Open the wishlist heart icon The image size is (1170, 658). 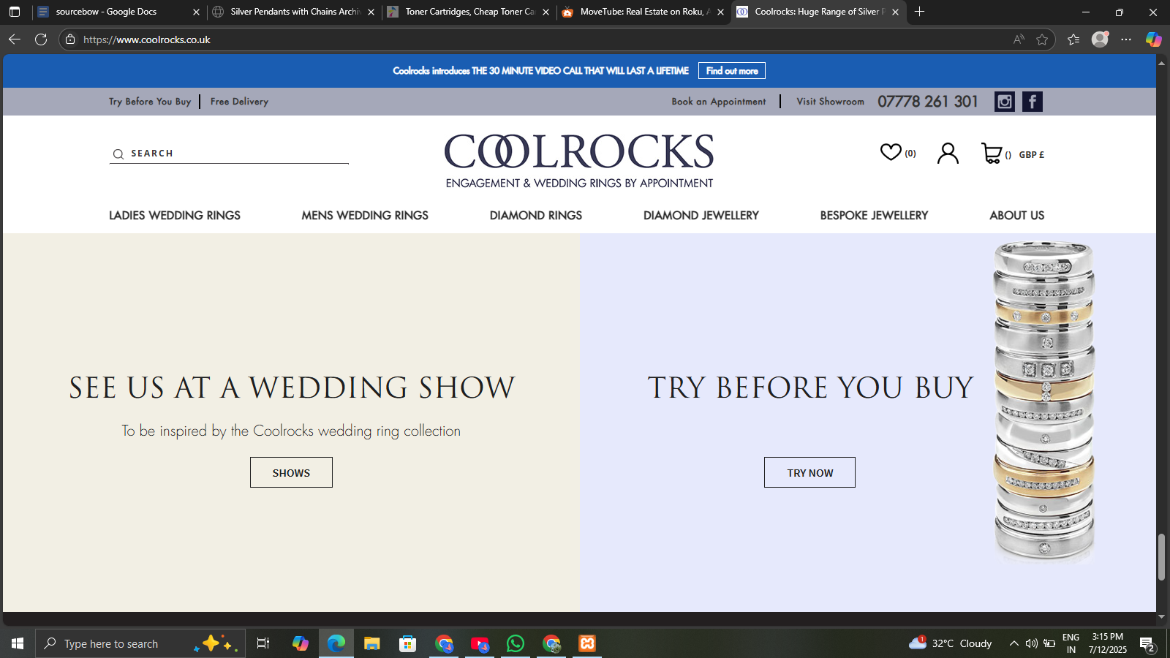(x=891, y=152)
